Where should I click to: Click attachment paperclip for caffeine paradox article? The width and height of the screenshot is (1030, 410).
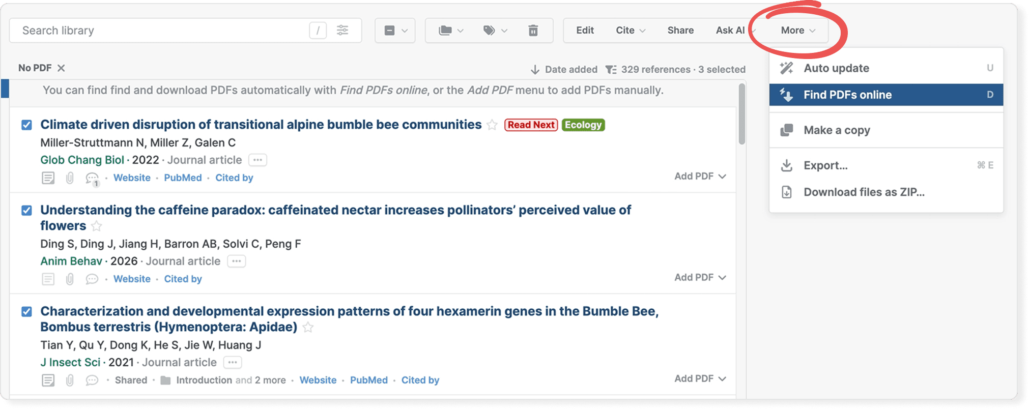pos(70,279)
